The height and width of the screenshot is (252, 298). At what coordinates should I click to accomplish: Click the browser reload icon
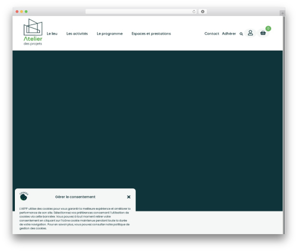click(194, 11)
